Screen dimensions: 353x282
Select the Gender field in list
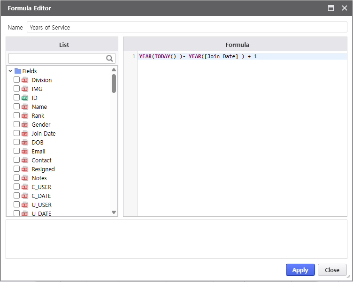pyautogui.click(x=41, y=125)
